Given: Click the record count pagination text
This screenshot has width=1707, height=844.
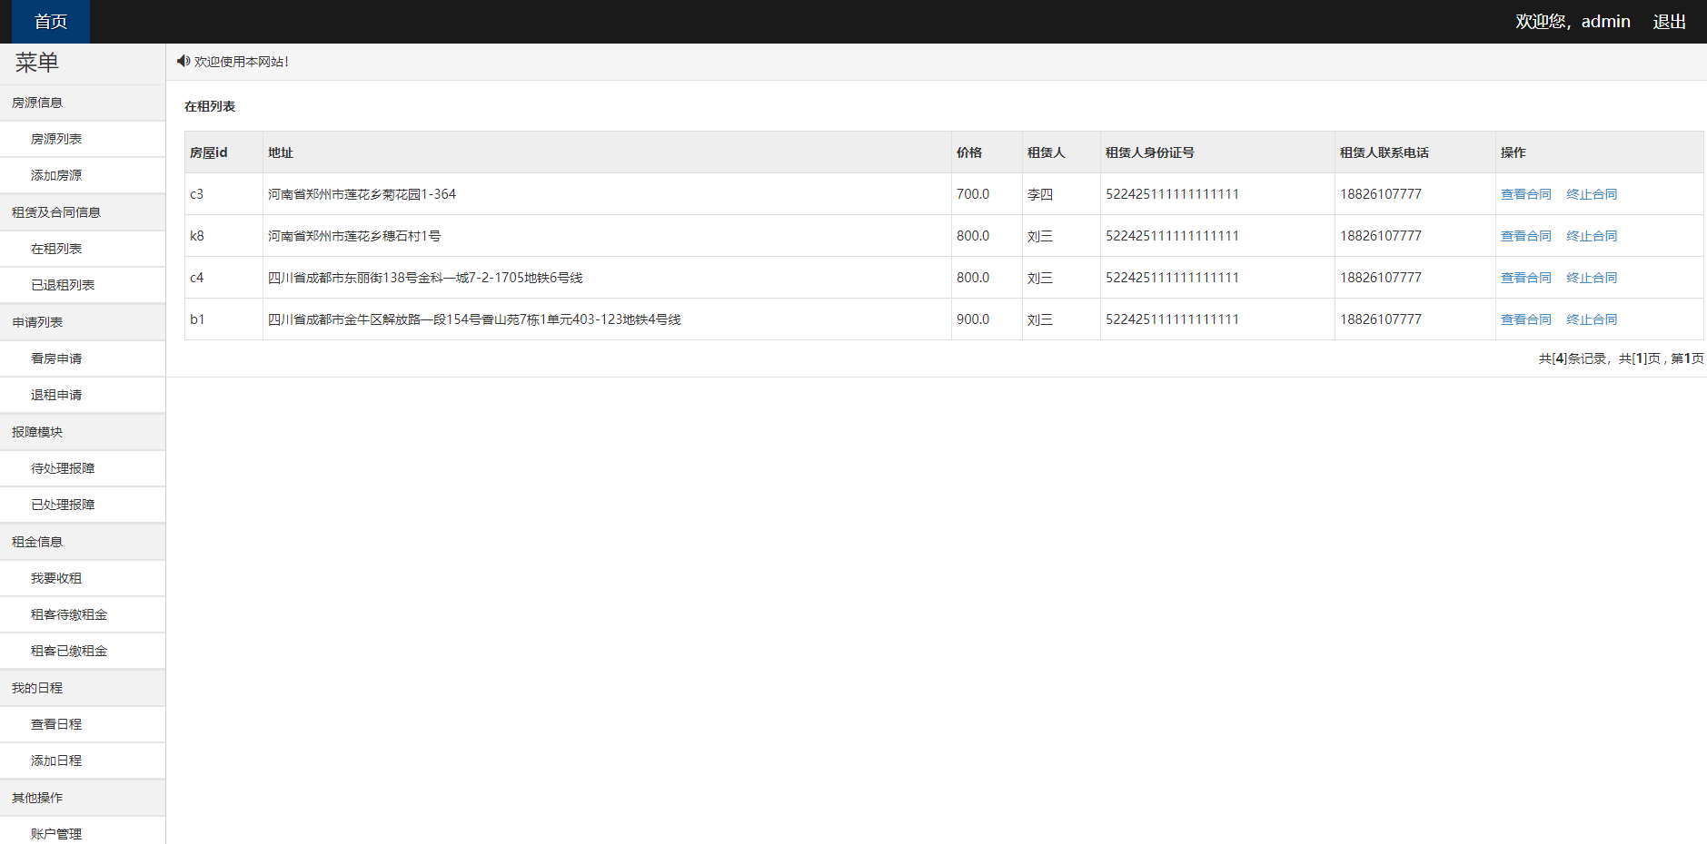Looking at the screenshot, I should click(x=1621, y=358).
